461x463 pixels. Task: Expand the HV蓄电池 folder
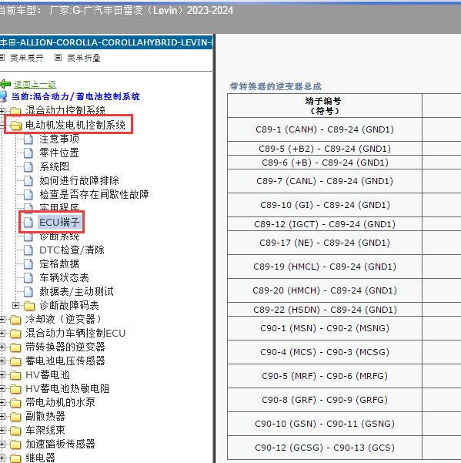coord(2,374)
